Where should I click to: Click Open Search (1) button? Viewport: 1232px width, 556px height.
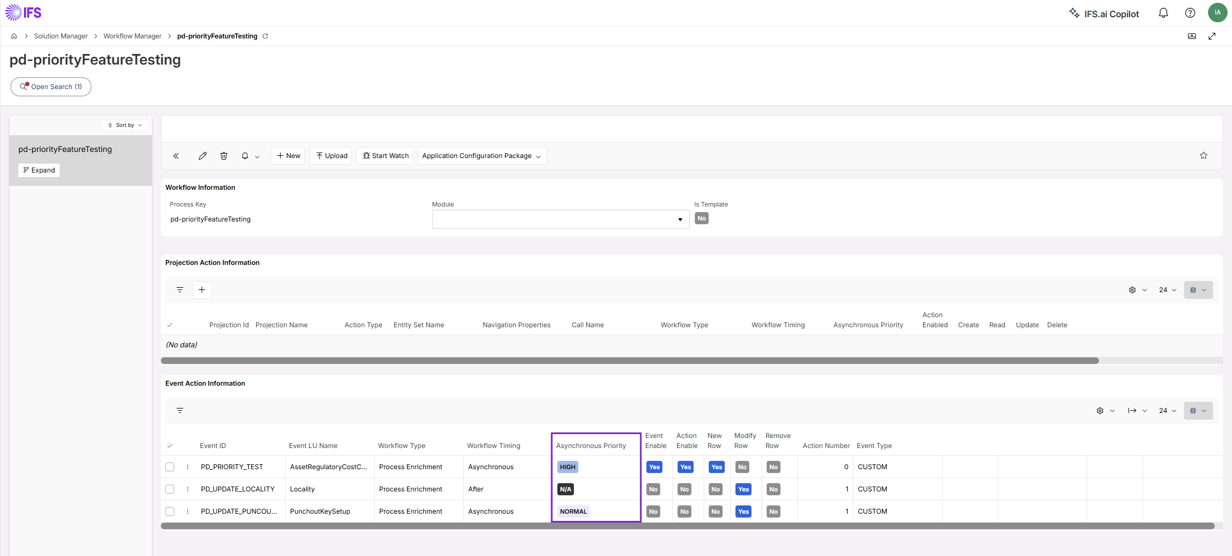click(x=51, y=87)
